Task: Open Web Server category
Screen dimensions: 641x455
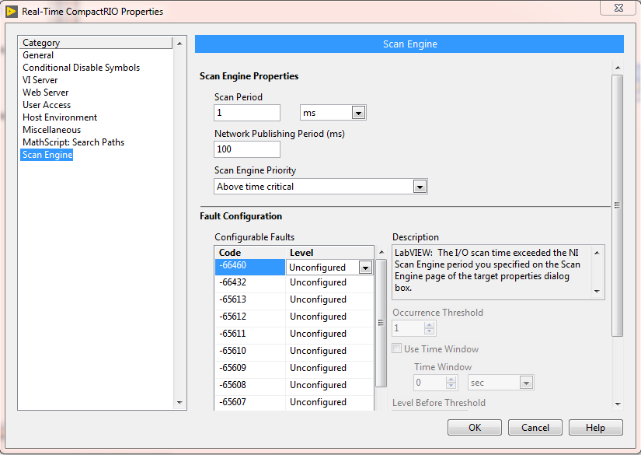Action: click(x=45, y=93)
